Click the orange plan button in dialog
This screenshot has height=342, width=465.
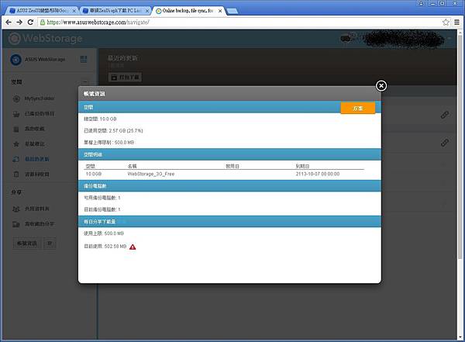click(358, 109)
